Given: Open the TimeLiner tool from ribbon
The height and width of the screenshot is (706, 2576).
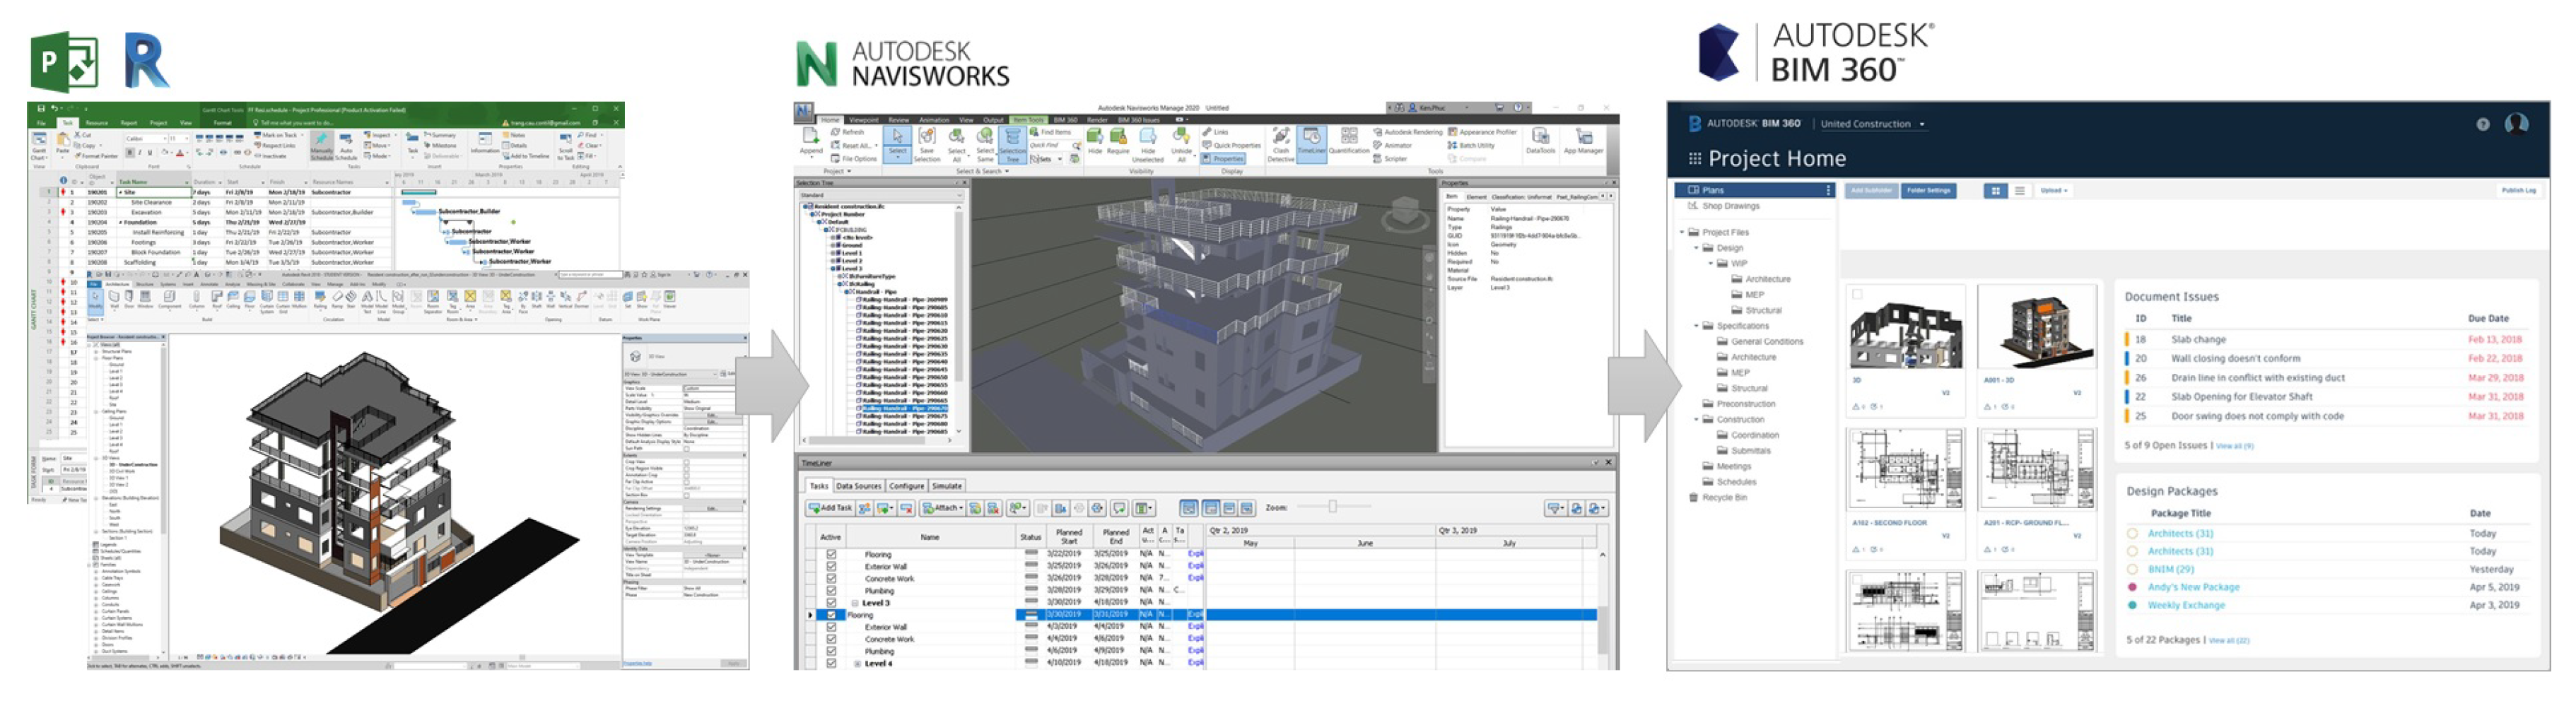Looking at the screenshot, I should point(1311,144).
